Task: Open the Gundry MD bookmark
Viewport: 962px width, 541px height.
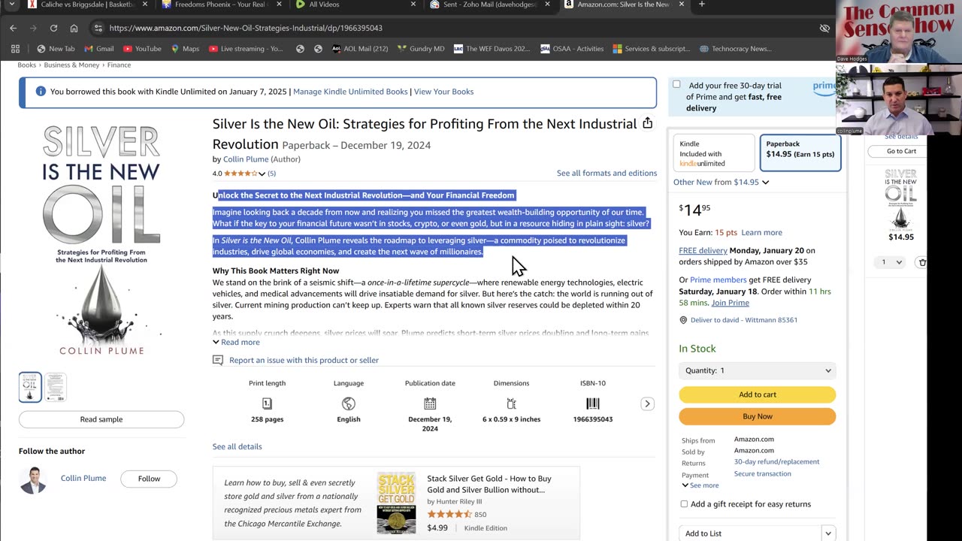Action: (x=421, y=49)
